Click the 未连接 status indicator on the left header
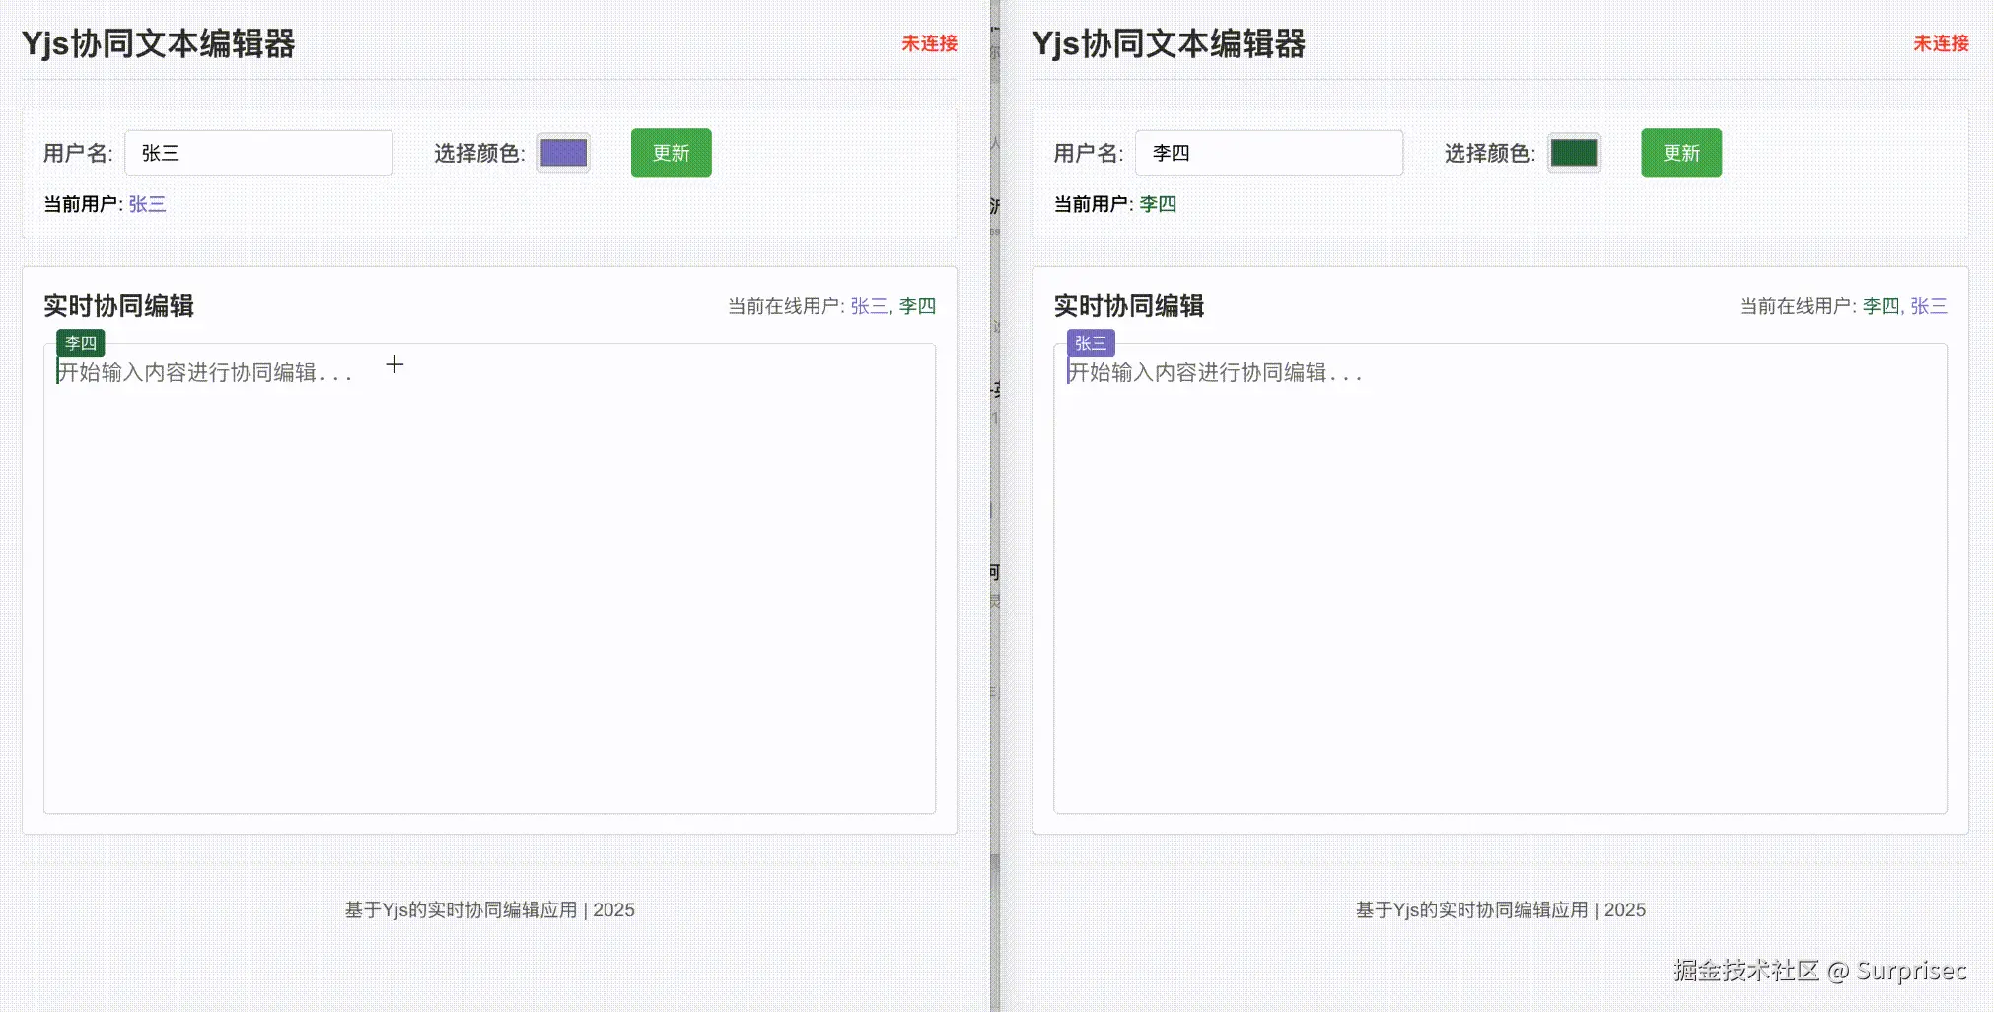 click(928, 43)
